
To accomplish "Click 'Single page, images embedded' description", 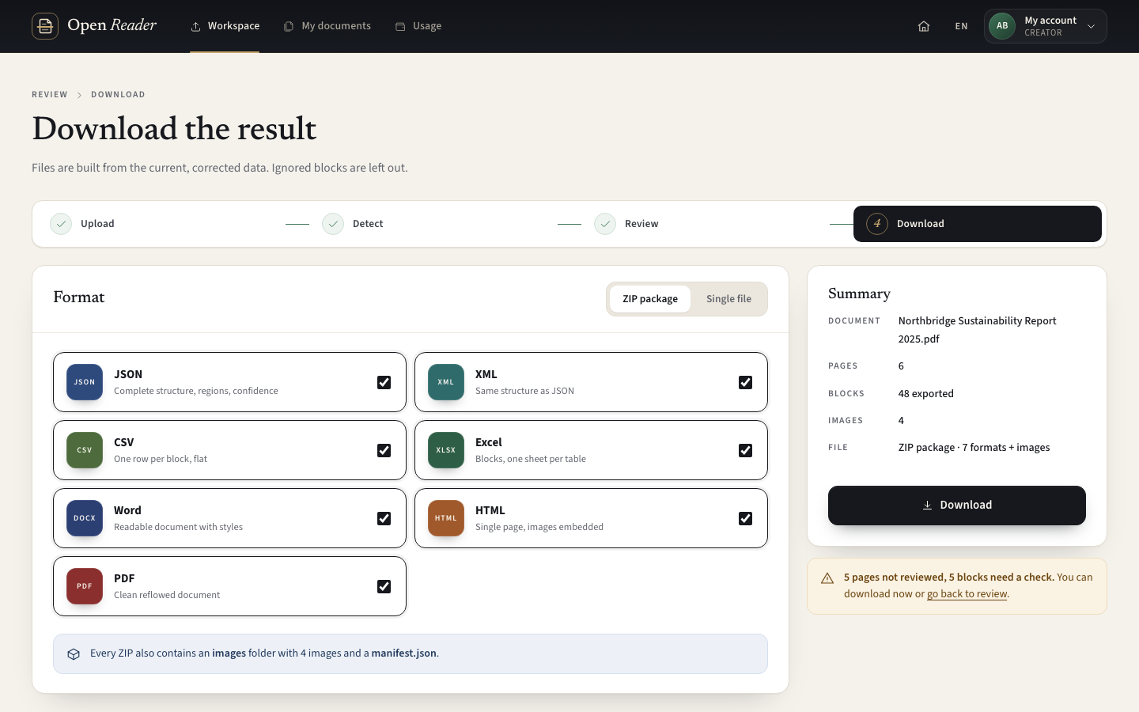I will [539, 527].
